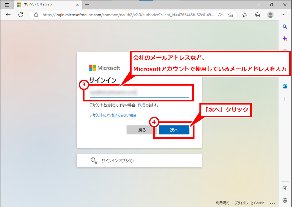Open アカウントにアクセスできない場合 link
The width and height of the screenshot is (292, 207).
click(x=113, y=115)
